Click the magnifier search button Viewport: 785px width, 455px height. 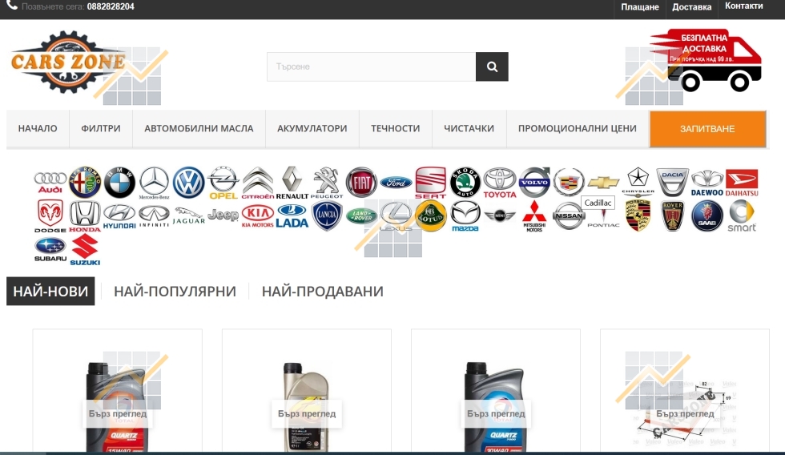tap(492, 67)
